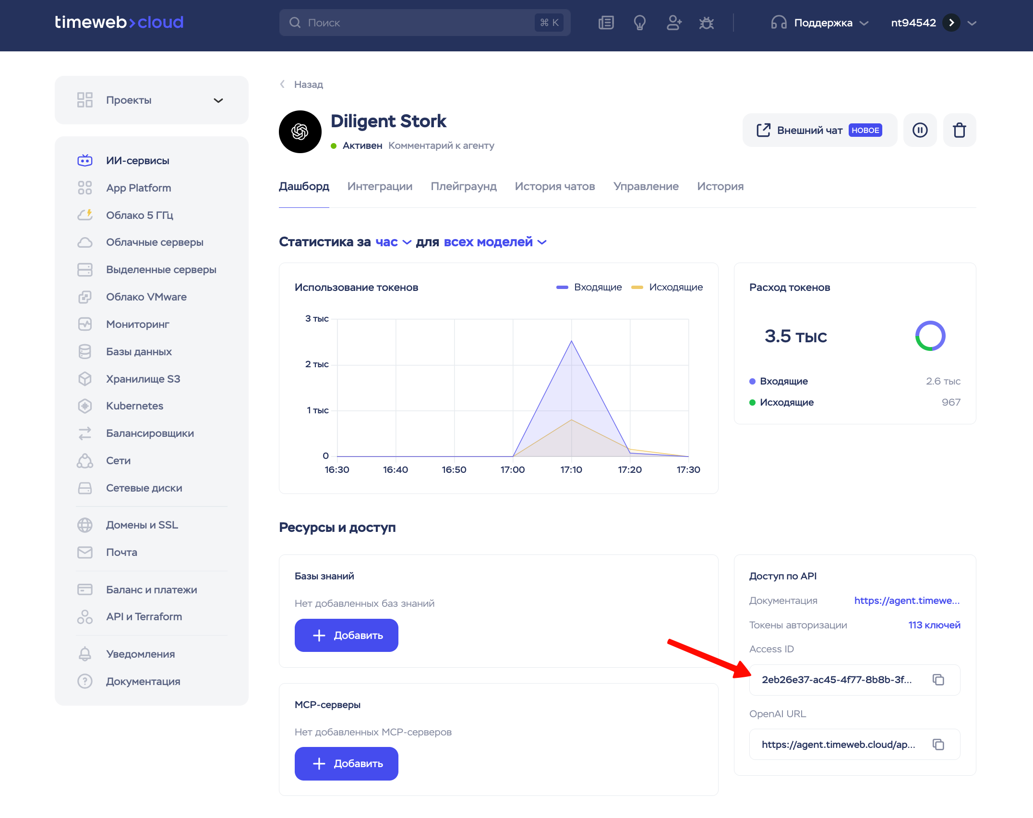Go back using the Назад link
Screen dimensions: 1033x818
point(302,84)
